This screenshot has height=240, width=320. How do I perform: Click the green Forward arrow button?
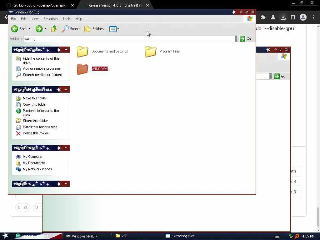[x=39, y=29]
